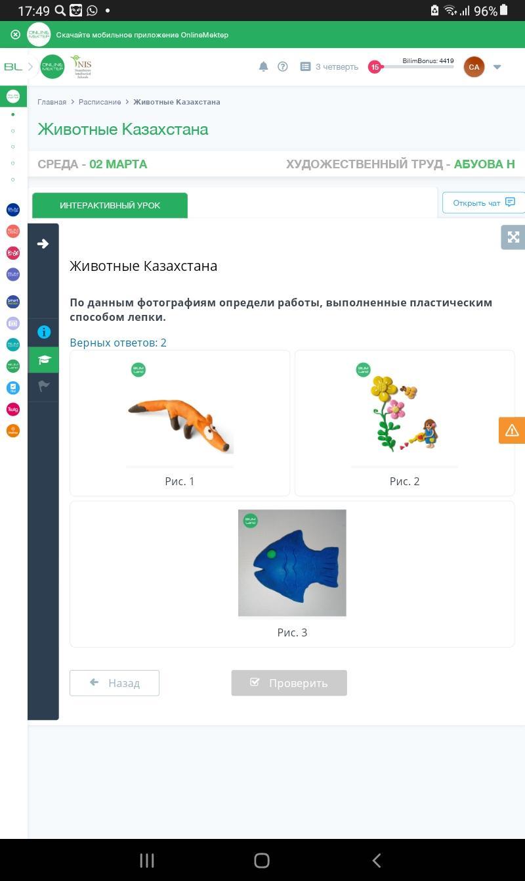
Task: Select the blue fish image Рис. 3
Action: tap(292, 574)
